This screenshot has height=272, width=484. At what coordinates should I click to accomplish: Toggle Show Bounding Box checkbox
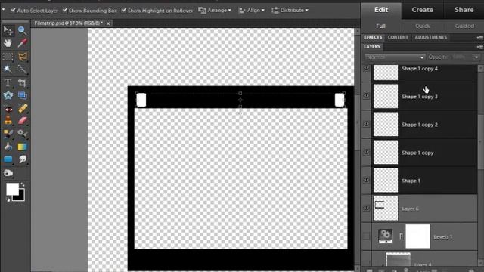65,10
